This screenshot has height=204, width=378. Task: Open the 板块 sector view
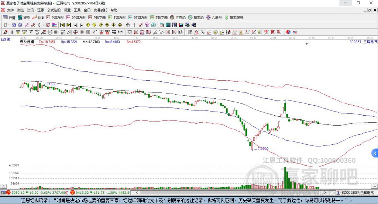point(24,18)
